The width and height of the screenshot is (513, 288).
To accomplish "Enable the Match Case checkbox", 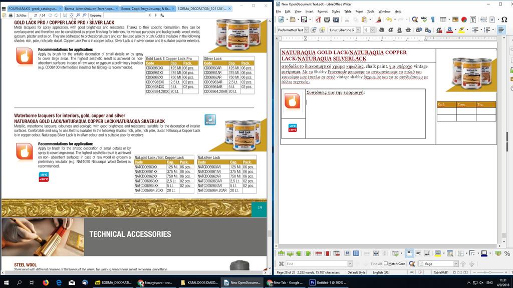I will (x=386, y=263).
